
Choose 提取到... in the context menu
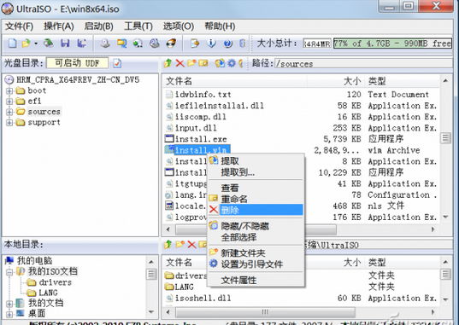point(256,172)
